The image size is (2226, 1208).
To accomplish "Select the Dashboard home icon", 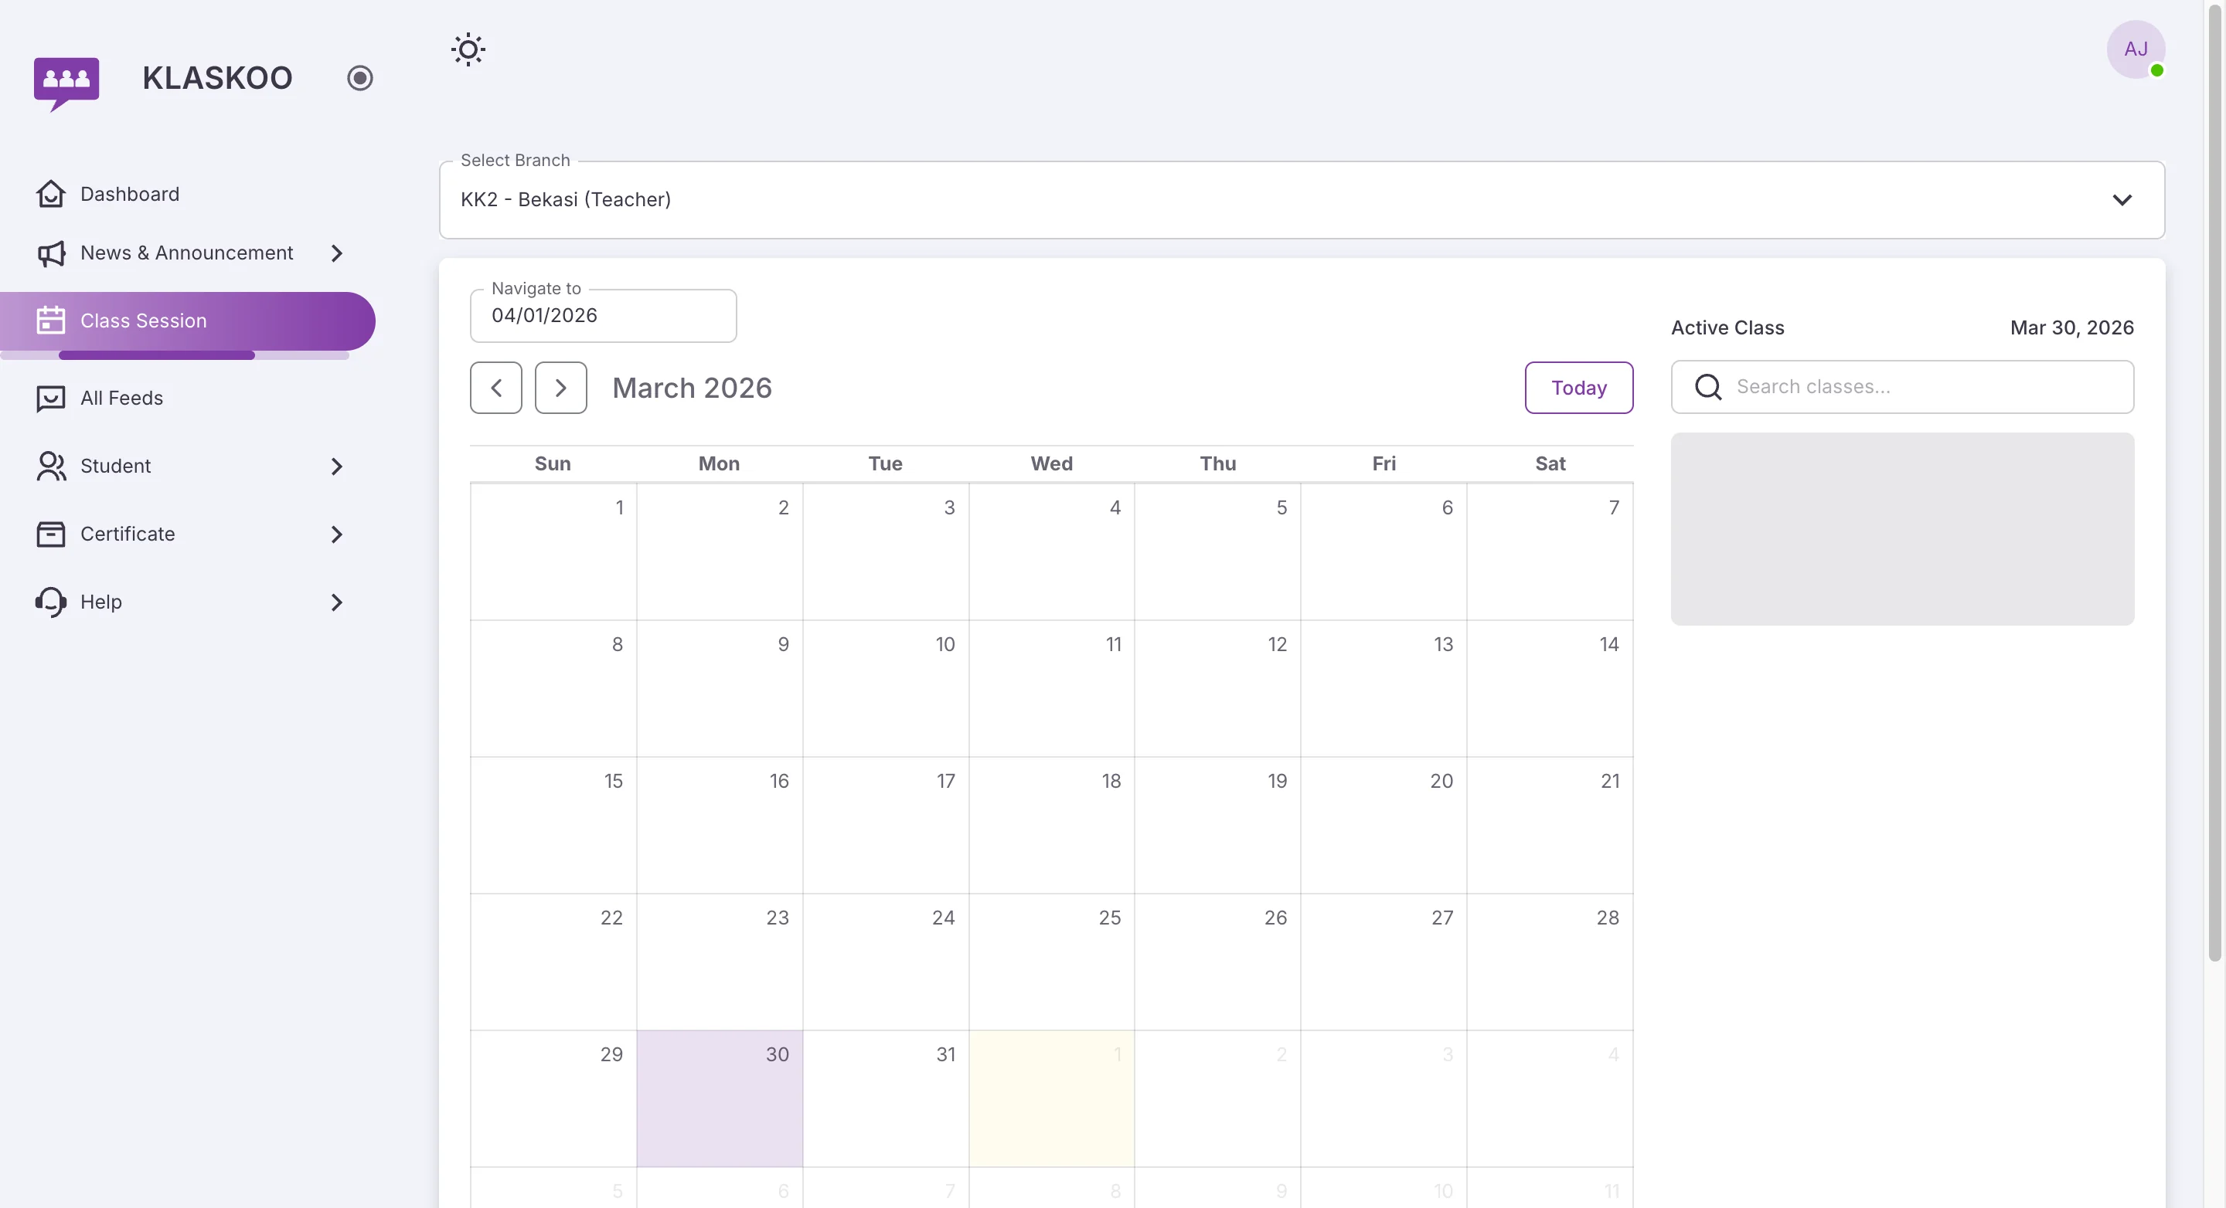I will tap(50, 193).
